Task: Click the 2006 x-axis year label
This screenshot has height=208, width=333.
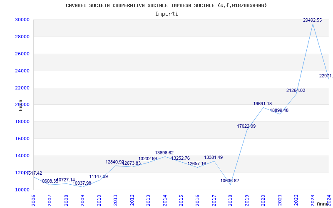Action: coord(33,201)
